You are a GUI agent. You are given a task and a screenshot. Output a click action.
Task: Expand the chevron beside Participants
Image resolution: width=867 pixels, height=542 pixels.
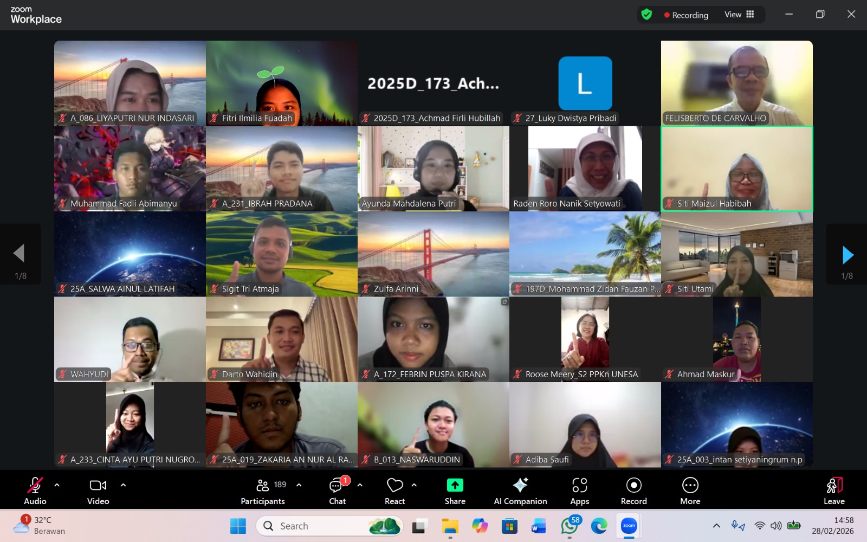coord(299,485)
